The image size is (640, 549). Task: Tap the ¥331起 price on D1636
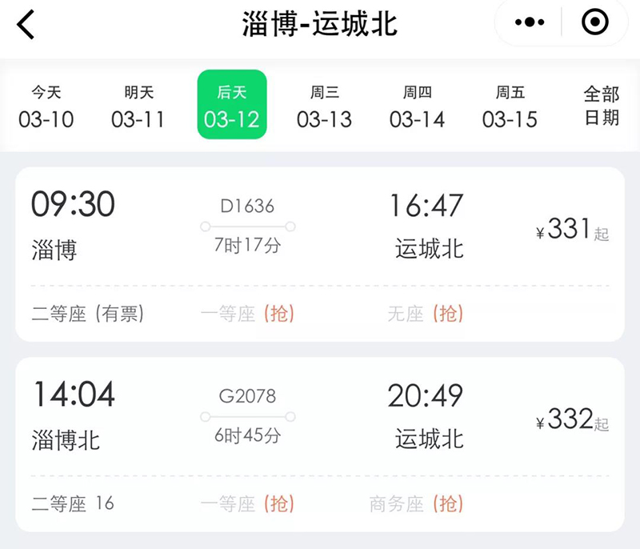coord(572,230)
